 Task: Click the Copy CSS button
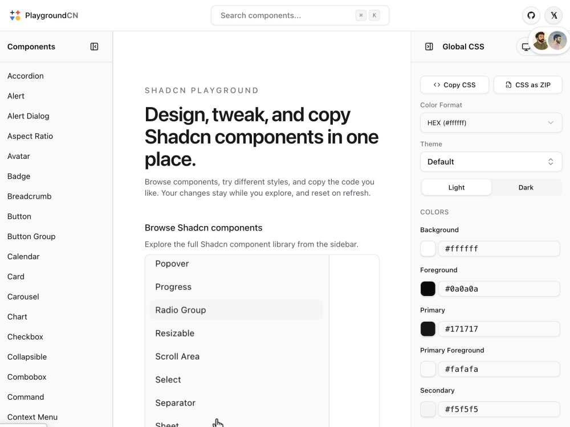click(454, 85)
